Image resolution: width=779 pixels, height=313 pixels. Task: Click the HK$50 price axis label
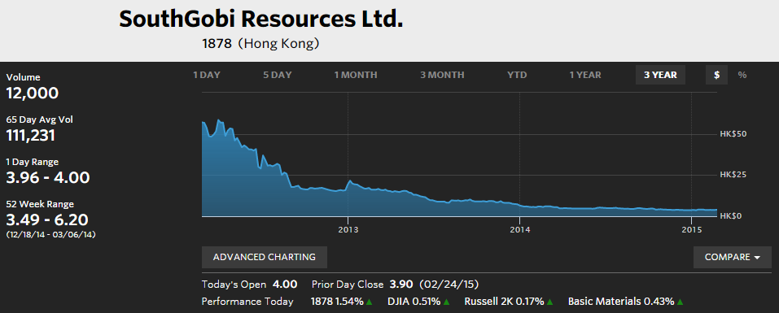tap(733, 134)
